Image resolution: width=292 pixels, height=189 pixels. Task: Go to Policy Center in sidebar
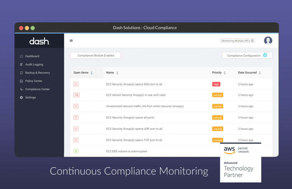click(34, 81)
